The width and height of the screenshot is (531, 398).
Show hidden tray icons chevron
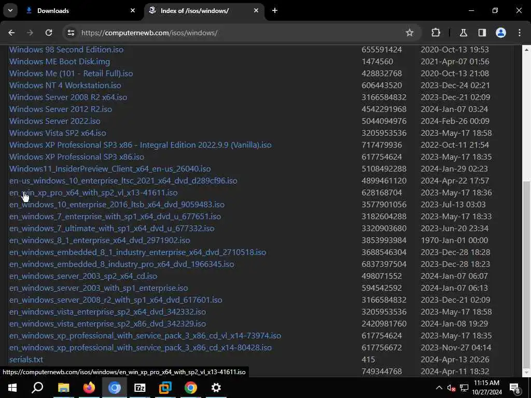439,388
